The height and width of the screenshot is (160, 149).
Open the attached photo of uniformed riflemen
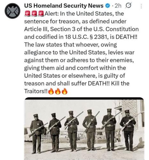[x=85, y=129]
